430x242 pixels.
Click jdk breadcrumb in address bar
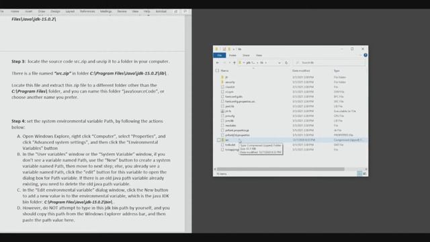coord(251,63)
